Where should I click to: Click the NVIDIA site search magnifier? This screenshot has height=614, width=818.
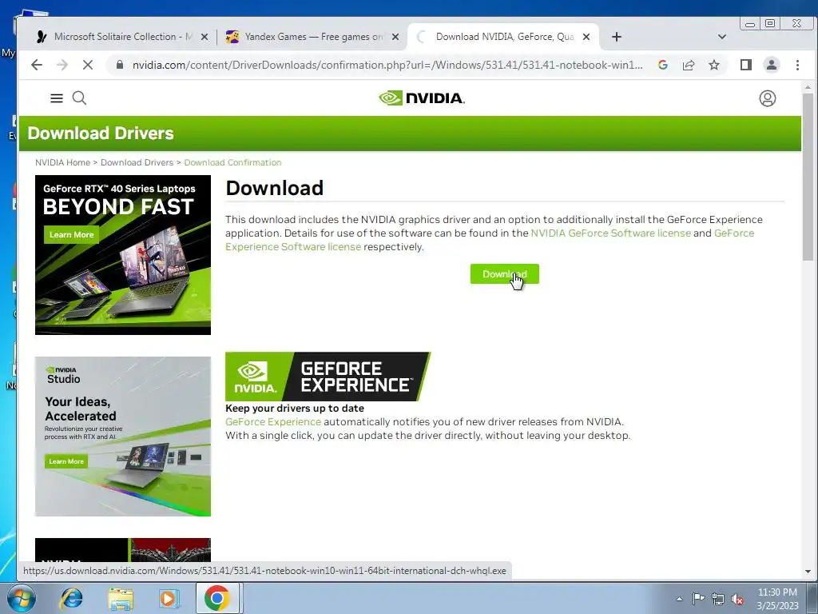(x=79, y=98)
